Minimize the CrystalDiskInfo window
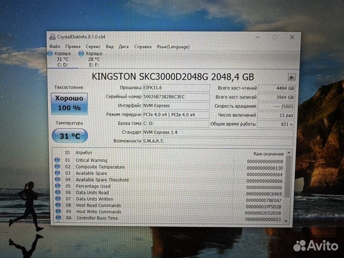 click(258, 37)
